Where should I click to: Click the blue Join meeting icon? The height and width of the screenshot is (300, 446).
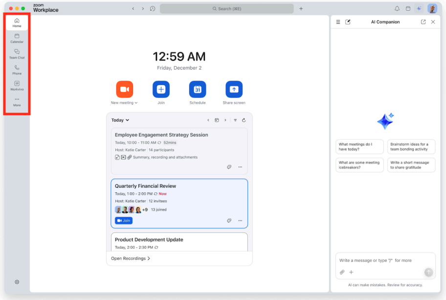coord(161,89)
